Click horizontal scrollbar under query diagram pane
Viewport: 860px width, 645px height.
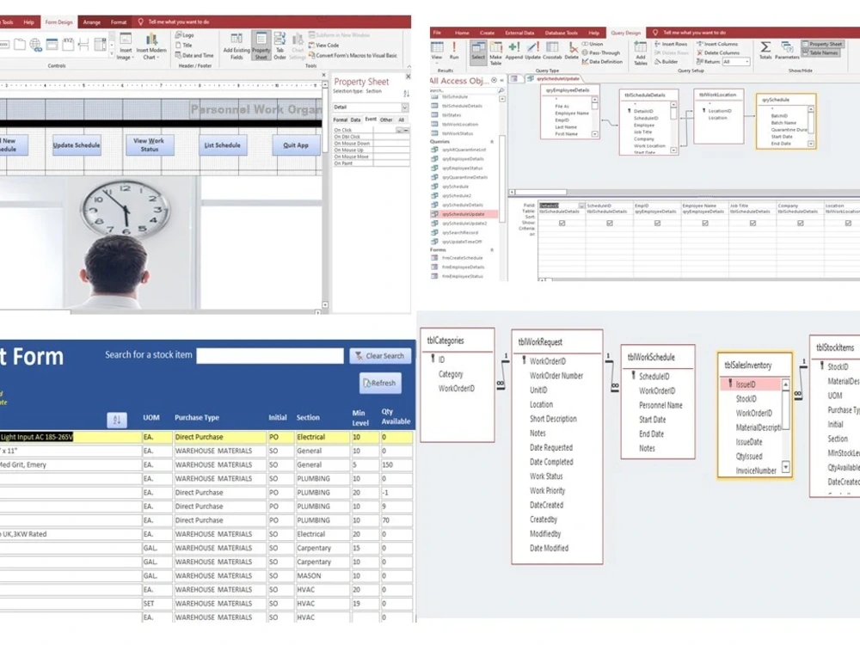pyautogui.click(x=684, y=193)
